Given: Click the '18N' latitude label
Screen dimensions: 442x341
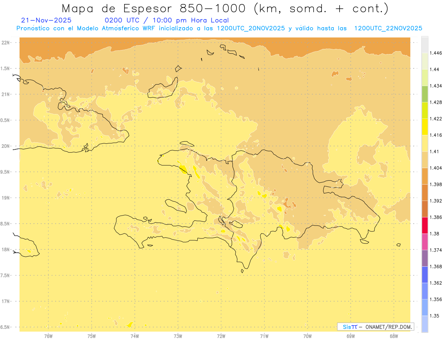Looking at the screenshot, I should tap(6, 249).
